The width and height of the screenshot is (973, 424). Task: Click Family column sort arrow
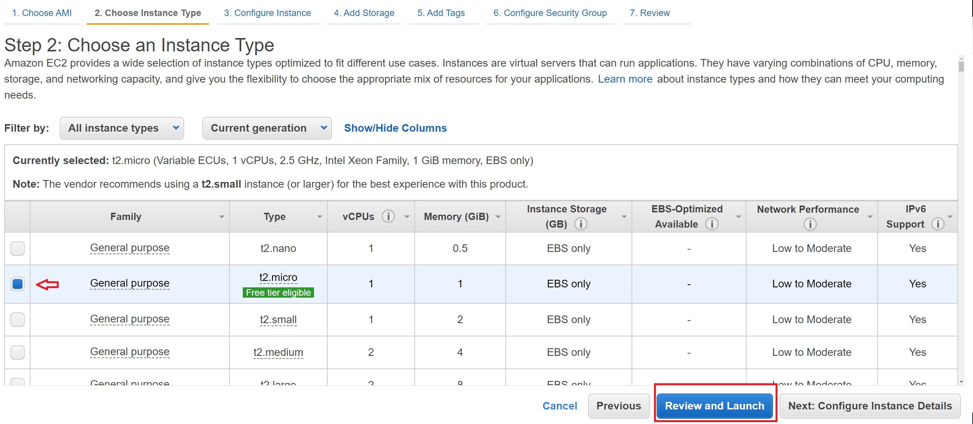click(221, 217)
